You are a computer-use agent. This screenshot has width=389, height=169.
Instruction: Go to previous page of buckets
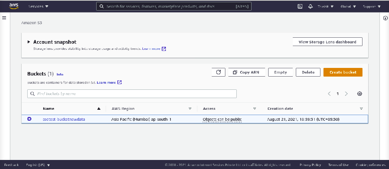(x=329, y=94)
